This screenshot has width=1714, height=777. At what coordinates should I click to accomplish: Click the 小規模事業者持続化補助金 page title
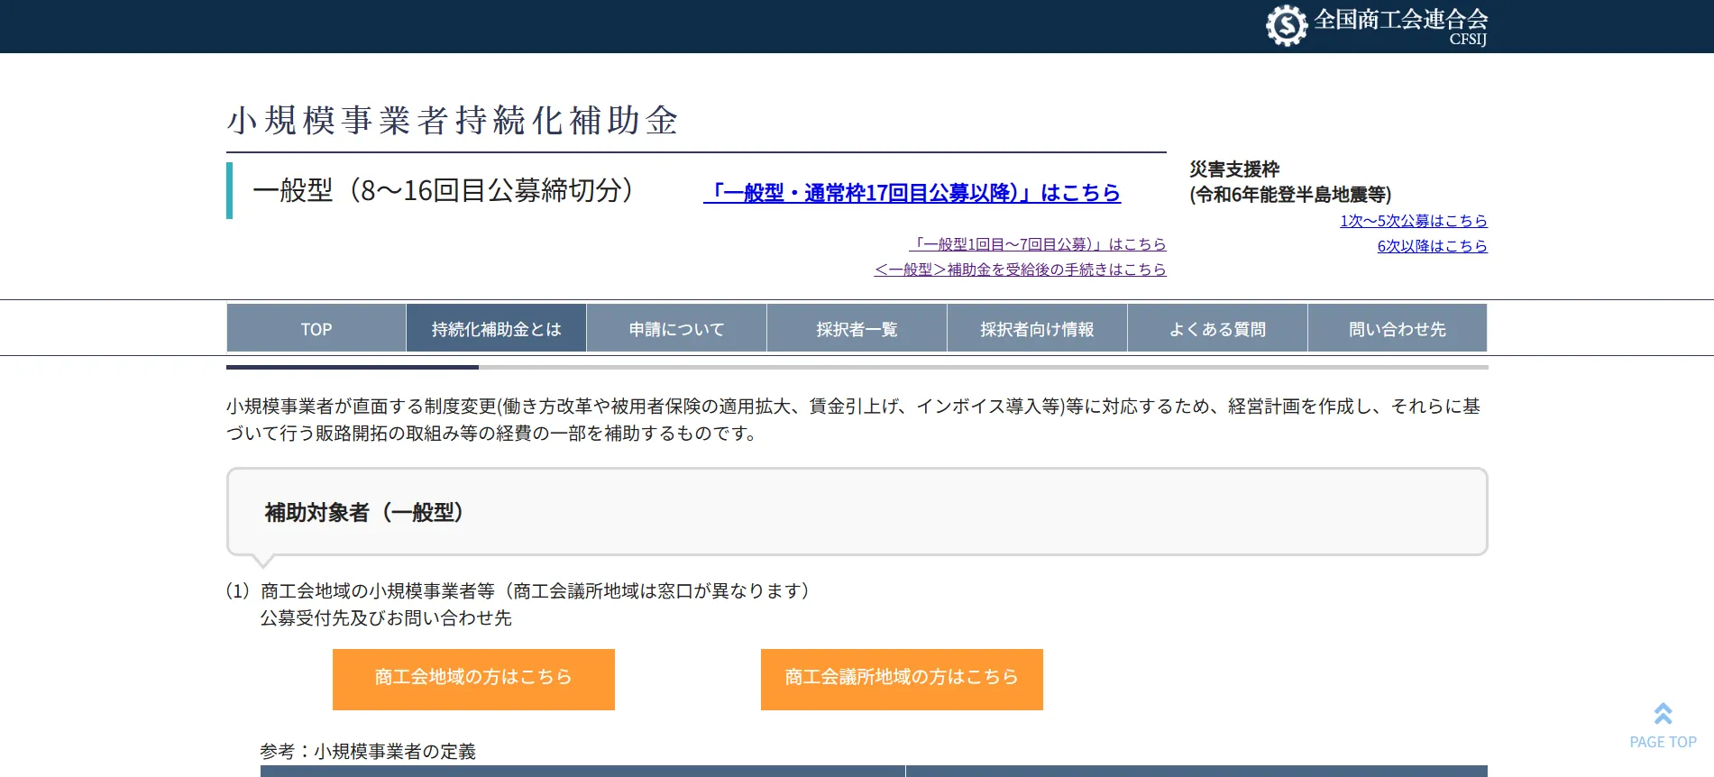(453, 120)
